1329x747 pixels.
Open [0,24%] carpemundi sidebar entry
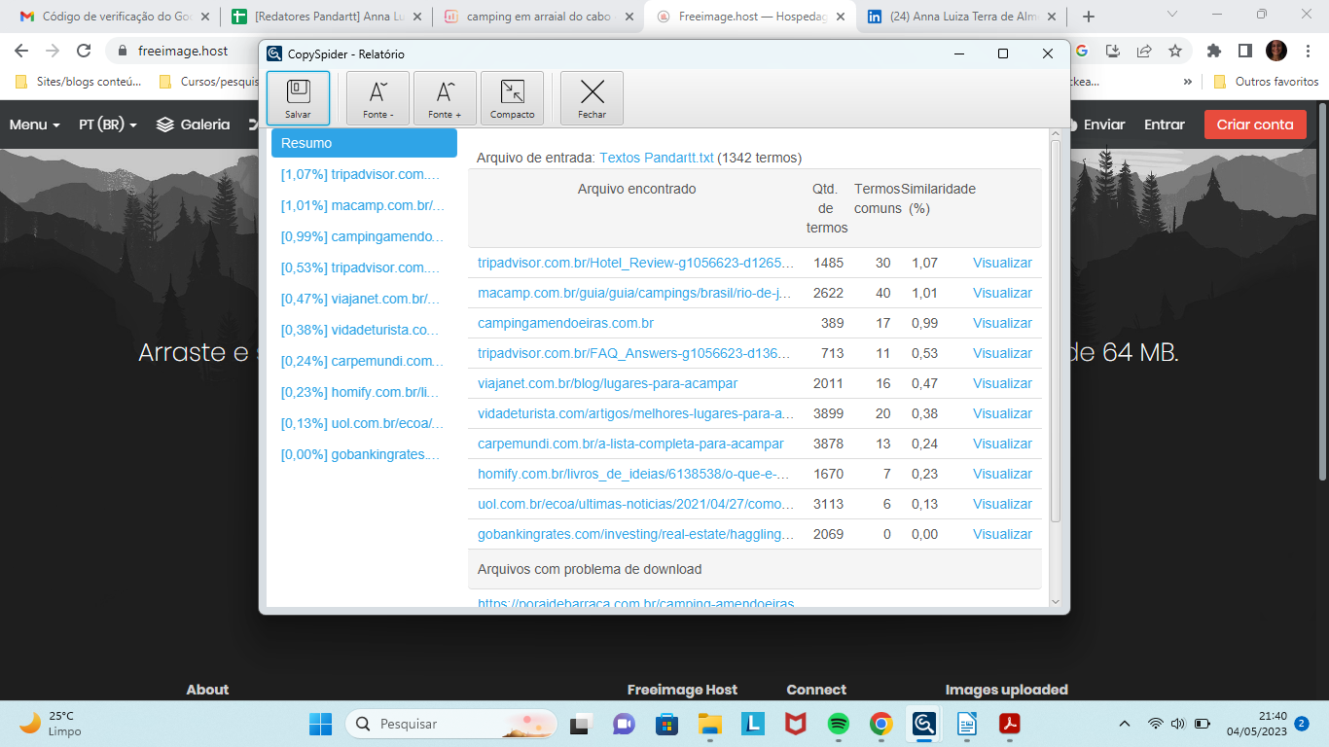pyautogui.click(x=362, y=361)
